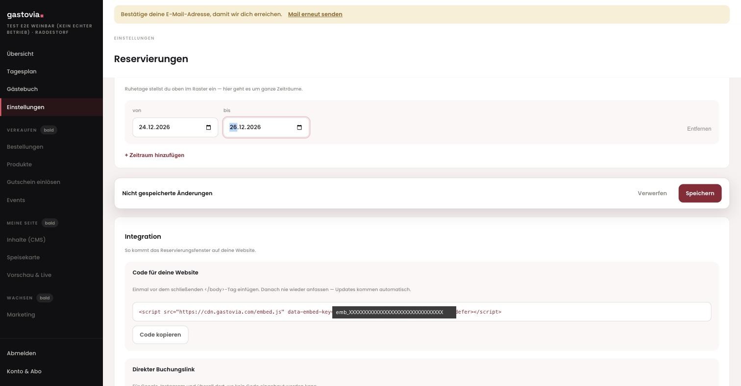The width and height of the screenshot is (741, 386).
Task: Click Entfernen for the date range
Action: point(699,129)
